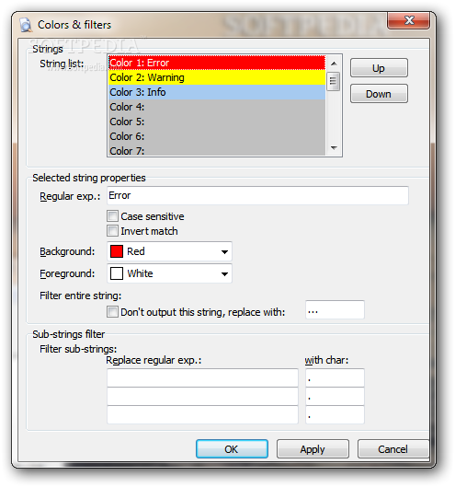This screenshot has height=487, width=455.
Task: Click scroll down arrow of string list
Action: (x=334, y=148)
